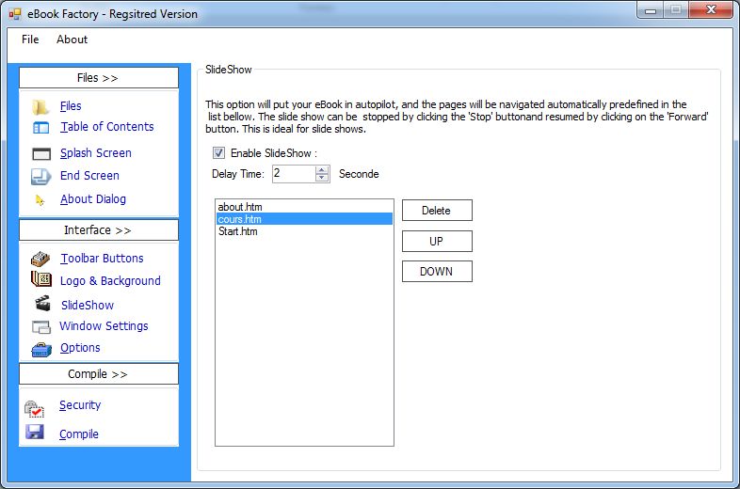Click the SlideShow clapperboard icon
Image resolution: width=740 pixels, height=489 pixels.
(42, 303)
